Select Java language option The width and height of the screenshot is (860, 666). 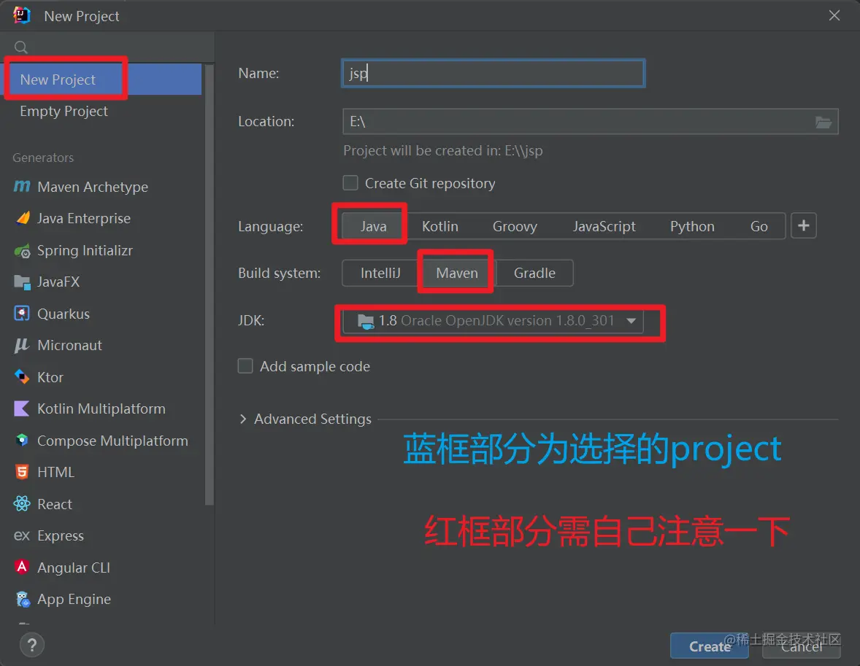click(x=374, y=226)
